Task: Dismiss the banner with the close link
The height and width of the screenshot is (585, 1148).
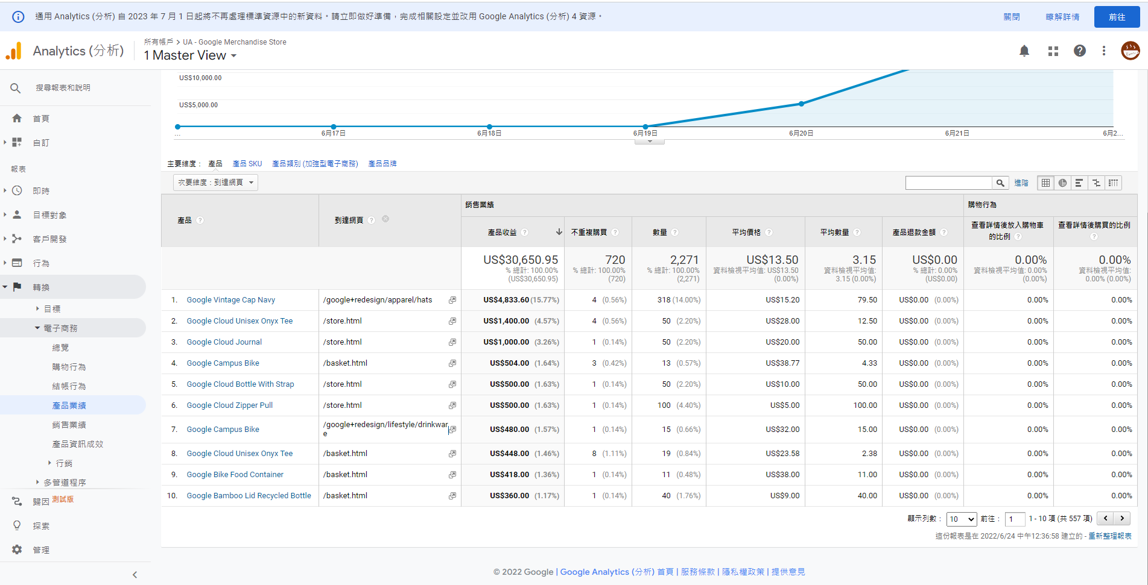Action: coord(1012,17)
